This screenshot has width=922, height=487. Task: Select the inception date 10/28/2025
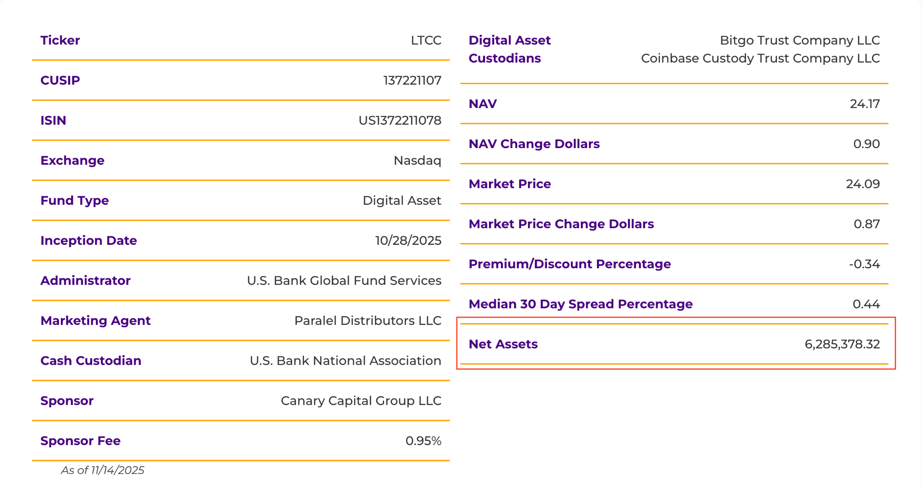click(408, 241)
